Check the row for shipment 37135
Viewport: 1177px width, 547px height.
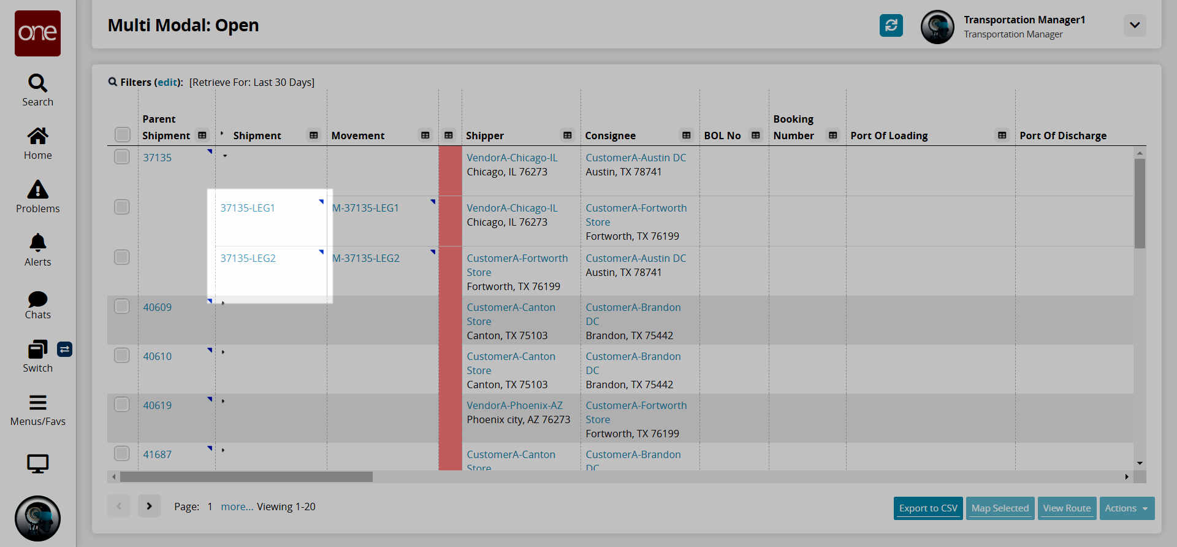click(122, 157)
